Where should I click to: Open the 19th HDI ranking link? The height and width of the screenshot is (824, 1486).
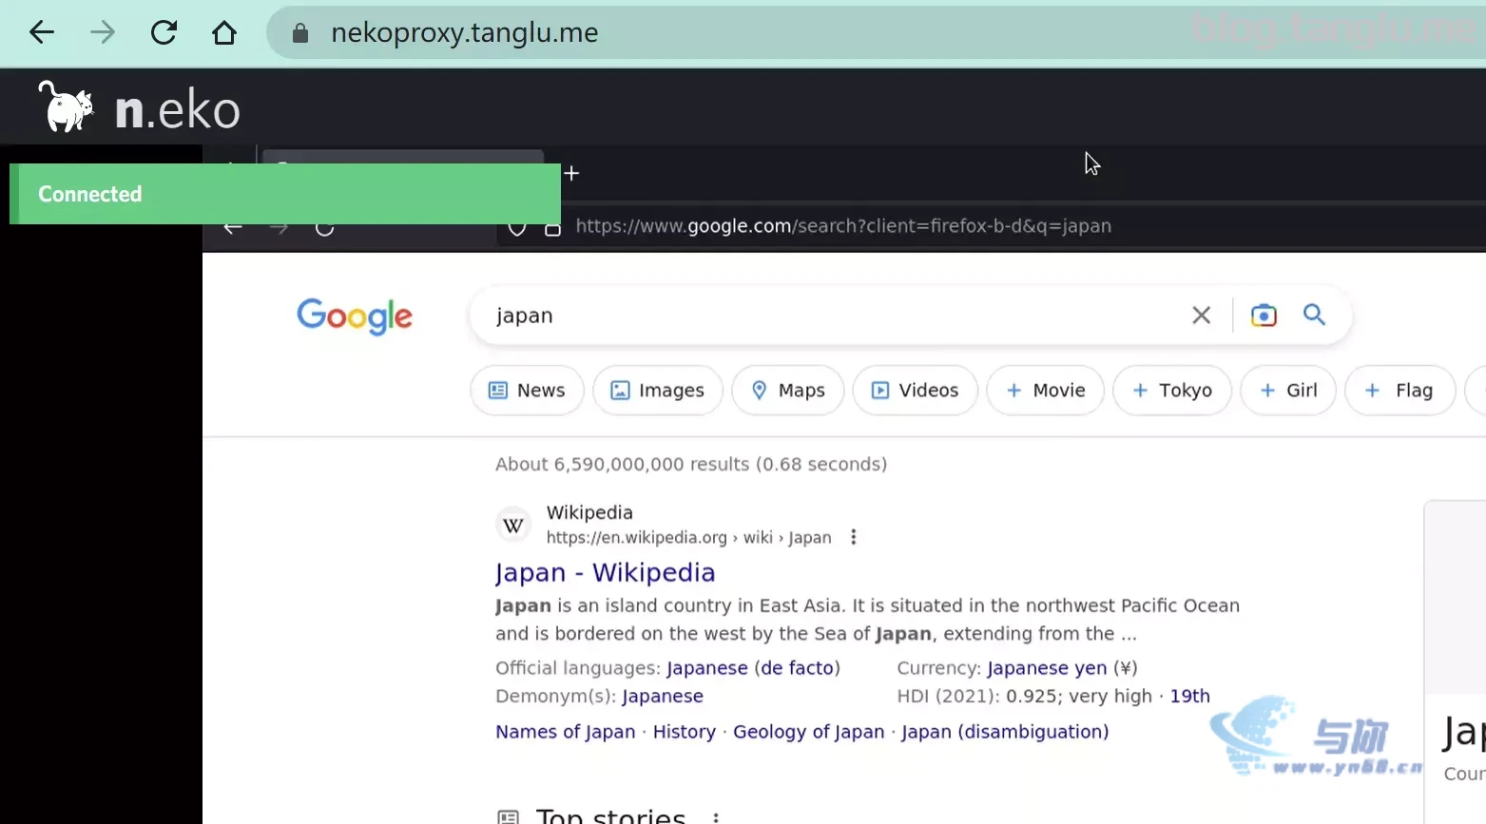point(1189,697)
